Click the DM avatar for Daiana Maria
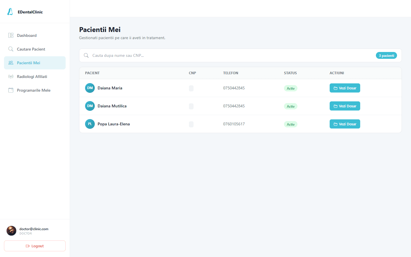411x257 pixels. [x=90, y=88]
